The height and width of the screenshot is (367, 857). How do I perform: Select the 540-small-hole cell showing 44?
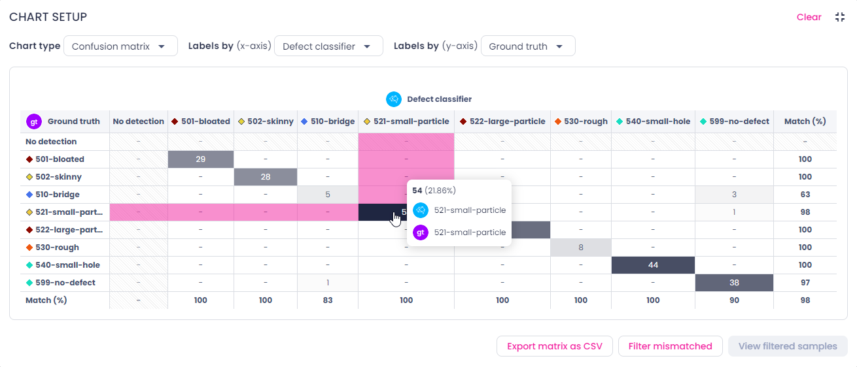[x=653, y=265]
